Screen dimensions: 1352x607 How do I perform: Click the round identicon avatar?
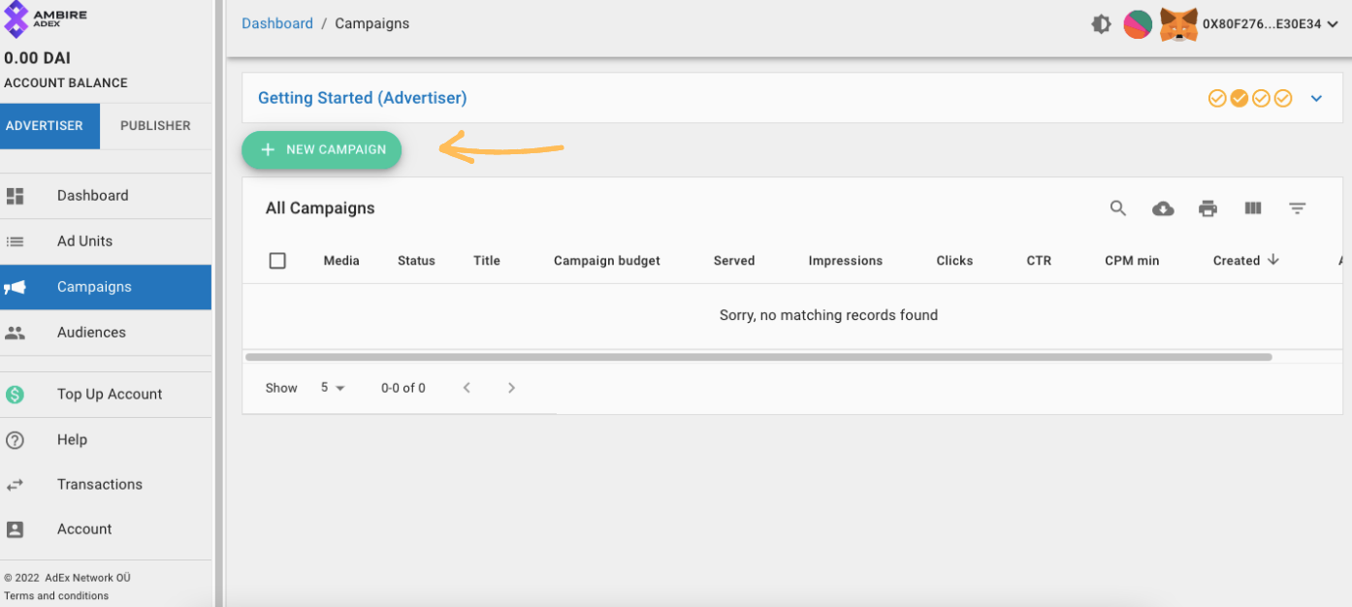1138,24
